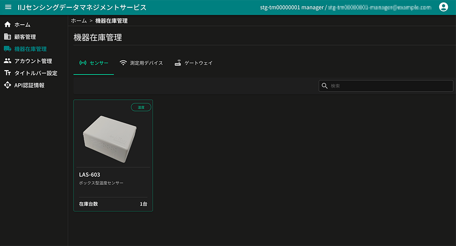Click the account management people icon

(x=7, y=61)
